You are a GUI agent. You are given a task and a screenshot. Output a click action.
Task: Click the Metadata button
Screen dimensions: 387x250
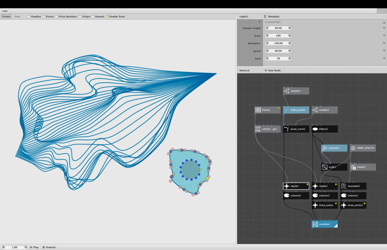(x=272, y=17)
